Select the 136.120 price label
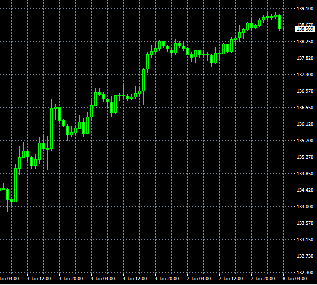Viewport: 317px width, 285px height. coord(305,124)
